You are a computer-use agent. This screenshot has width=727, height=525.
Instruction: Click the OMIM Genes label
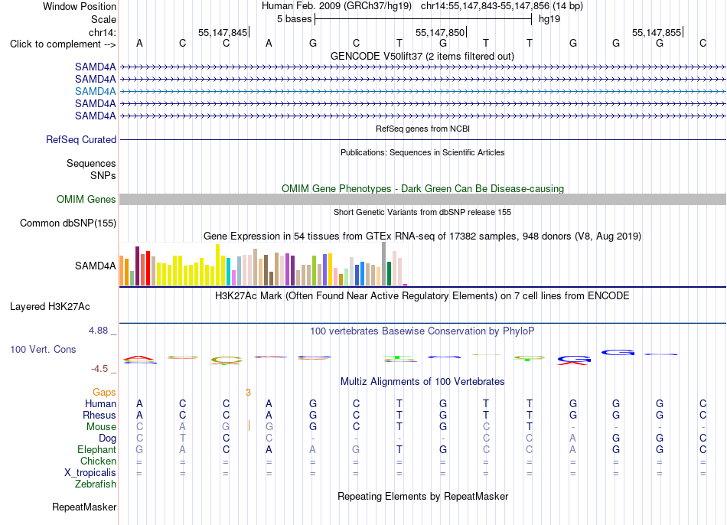coord(86,200)
